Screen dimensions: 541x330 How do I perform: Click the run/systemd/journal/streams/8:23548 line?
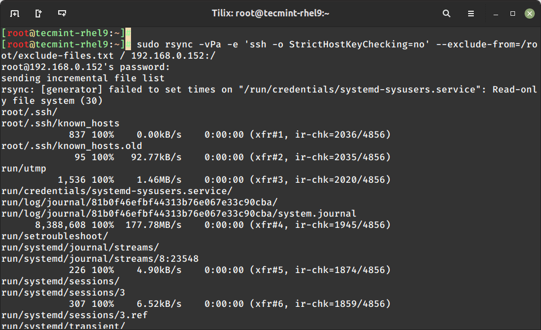[x=100, y=259]
